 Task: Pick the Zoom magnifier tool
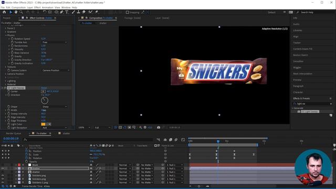pos(21,12)
